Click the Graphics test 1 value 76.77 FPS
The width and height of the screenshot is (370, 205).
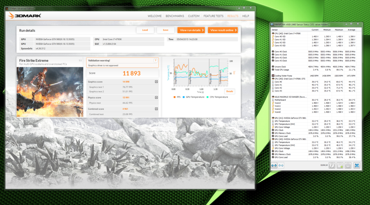[128, 87]
